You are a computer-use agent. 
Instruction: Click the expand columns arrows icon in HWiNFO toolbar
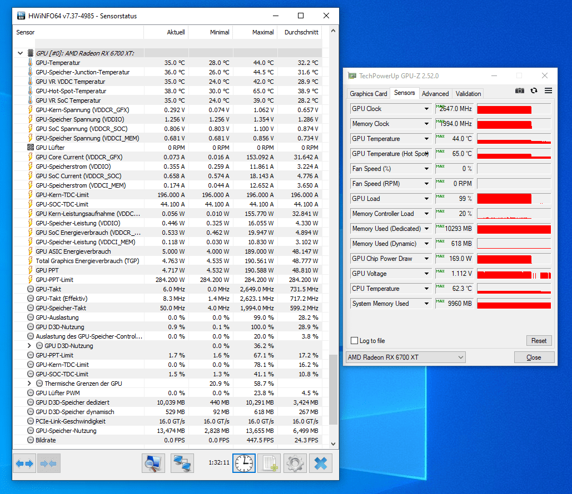tap(24, 463)
